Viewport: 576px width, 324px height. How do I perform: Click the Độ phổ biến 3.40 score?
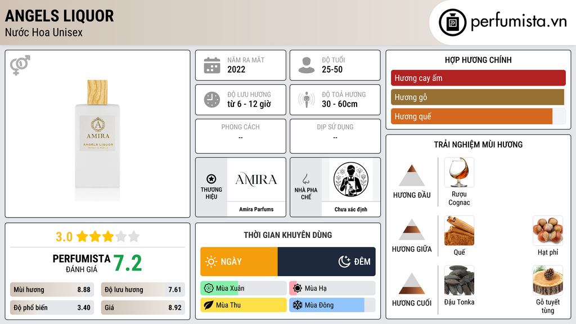tap(52, 308)
